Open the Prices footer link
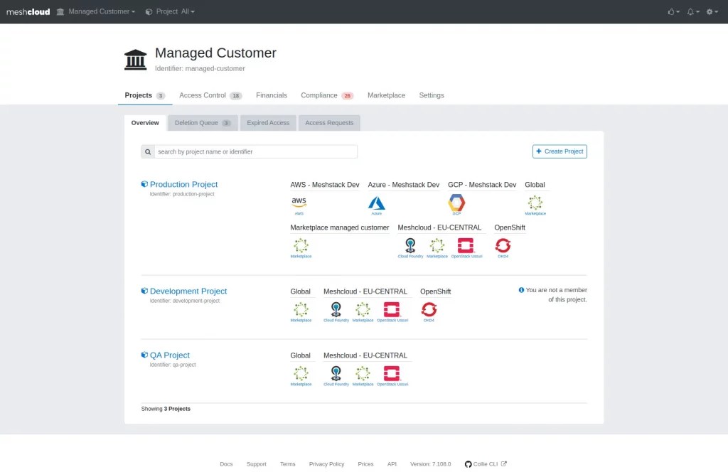 tap(365, 464)
